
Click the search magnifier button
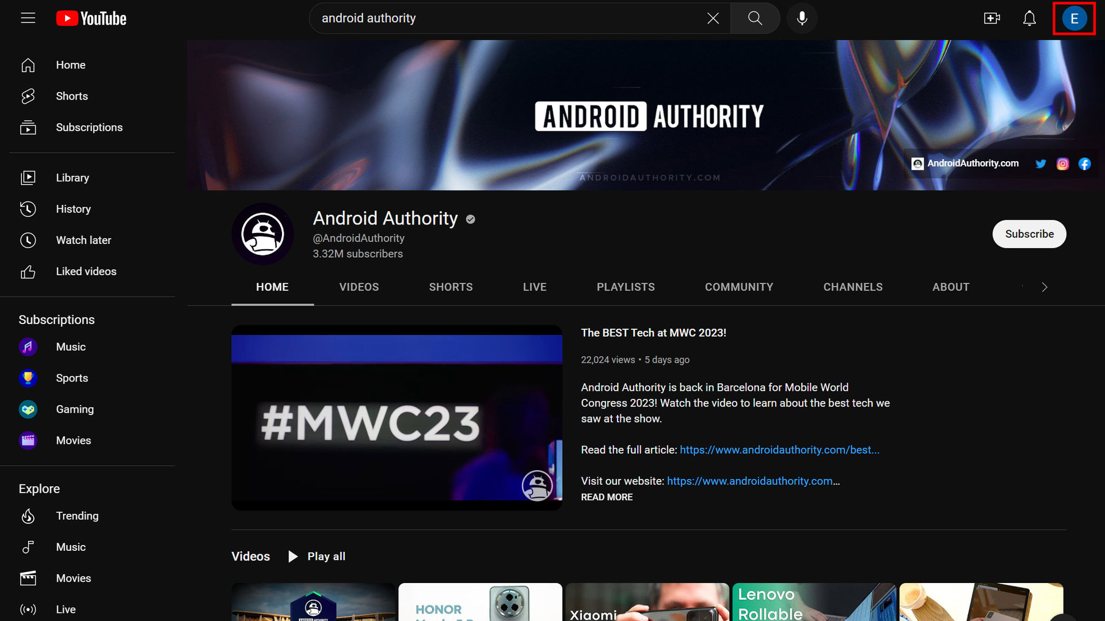[x=755, y=18]
